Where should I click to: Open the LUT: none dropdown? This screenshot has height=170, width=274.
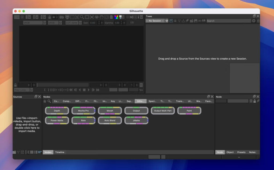tap(73, 23)
